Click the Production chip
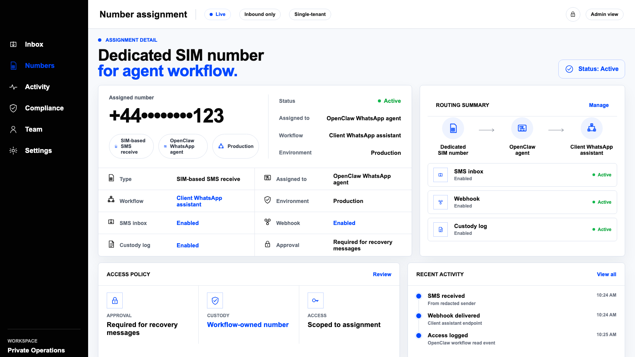 pyautogui.click(x=236, y=146)
